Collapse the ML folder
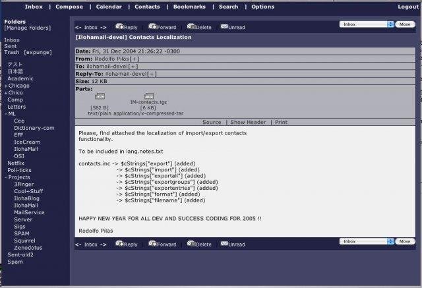The width and height of the screenshot is (422, 288). click(6, 114)
